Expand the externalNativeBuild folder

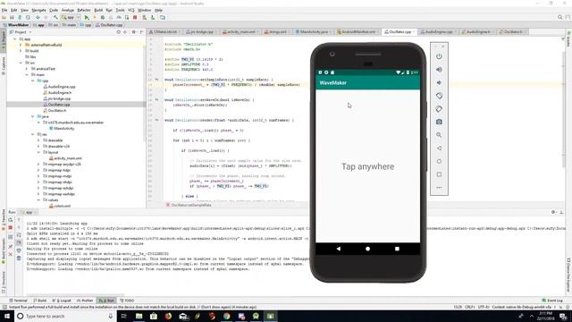(x=21, y=45)
